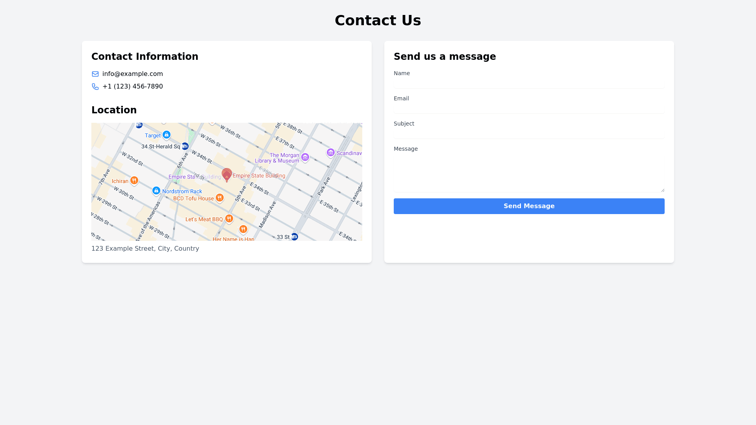Focus the Email input field

[529, 108]
